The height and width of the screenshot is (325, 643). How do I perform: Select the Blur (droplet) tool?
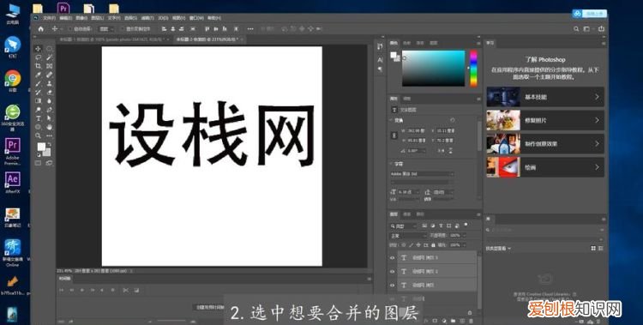(49, 100)
